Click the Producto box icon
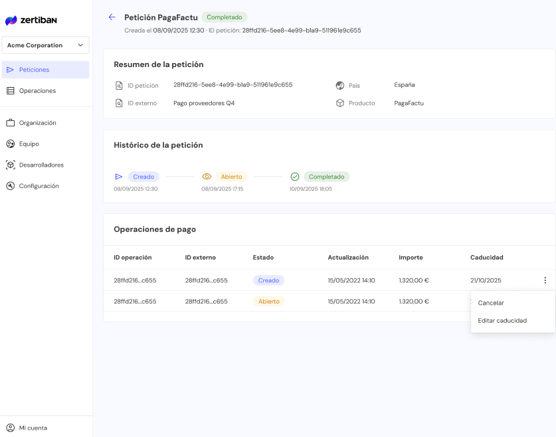556x437 pixels. (340, 104)
